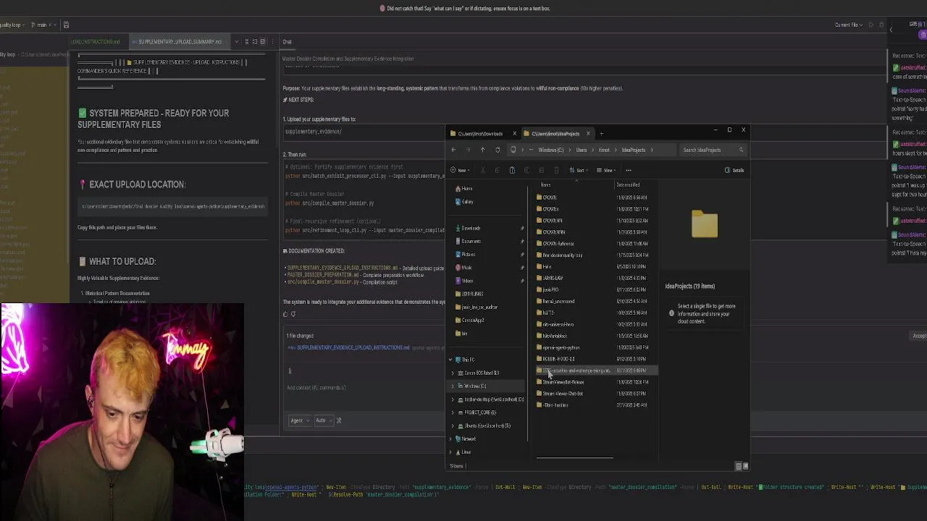Expand Canon EOS Rebel SL3 node
927x521 pixels.
(x=453, y=373)
